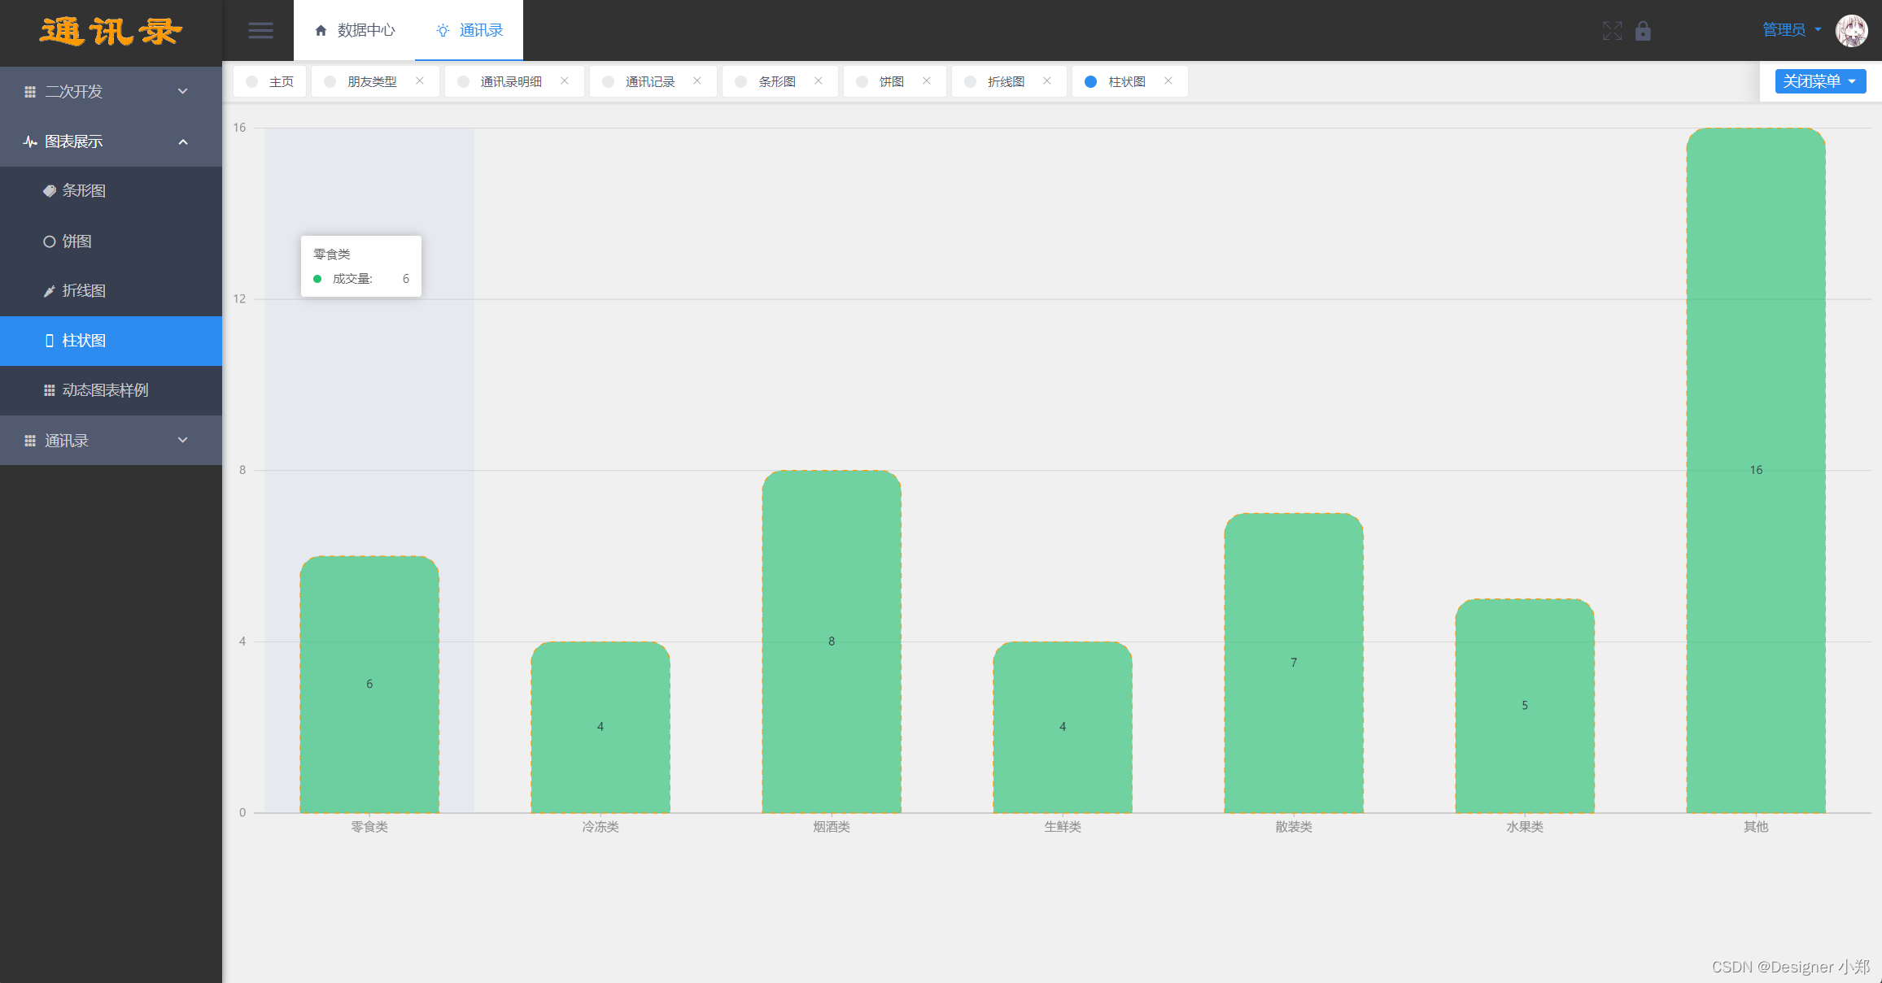
Task: Select the 饼图 tab radio dot
Action: pos(862,81)
